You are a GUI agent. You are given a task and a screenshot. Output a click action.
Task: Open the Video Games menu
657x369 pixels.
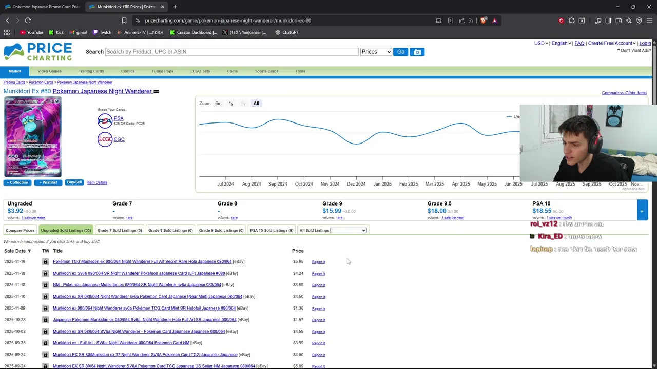click(49, 71)
